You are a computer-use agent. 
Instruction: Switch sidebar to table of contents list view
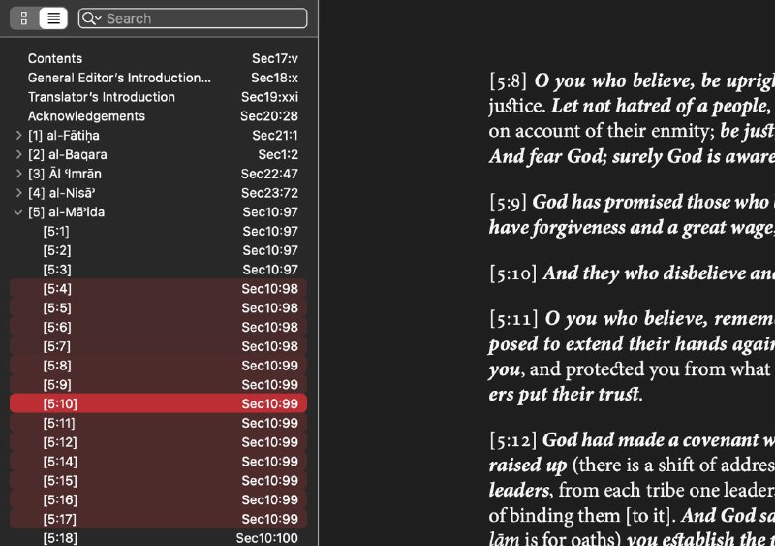tap(53, 18)
